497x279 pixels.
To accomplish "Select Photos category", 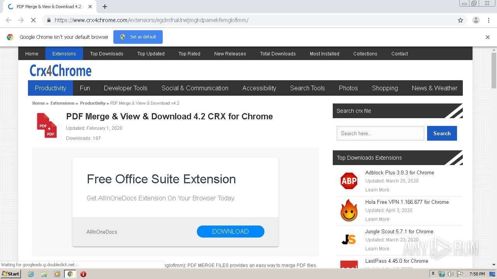I will (348, 88).
